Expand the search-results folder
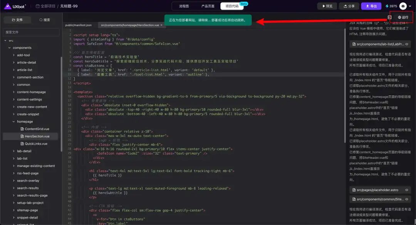The width and height of the screenshot is (416, 225). point(14,188)
